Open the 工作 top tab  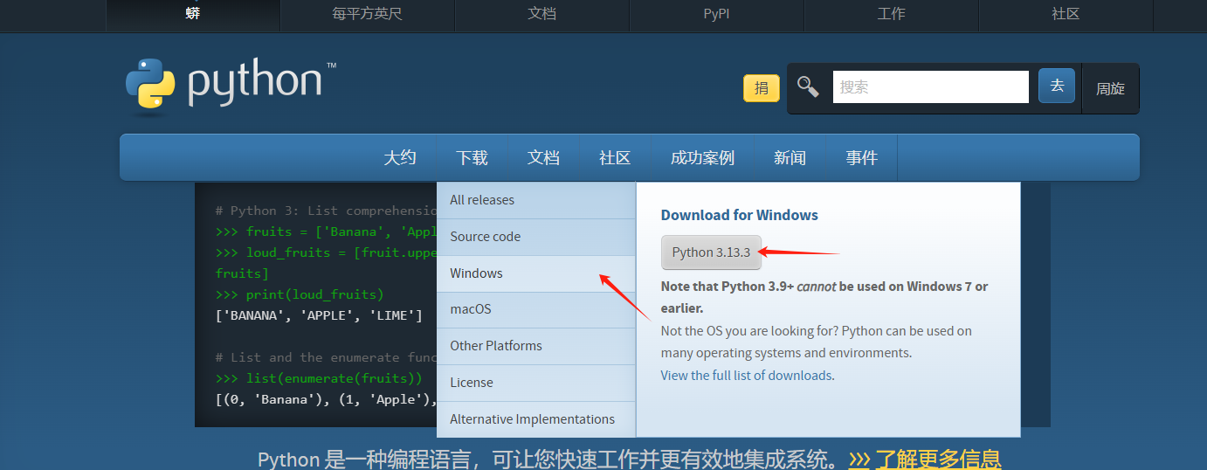coord(892,14)
